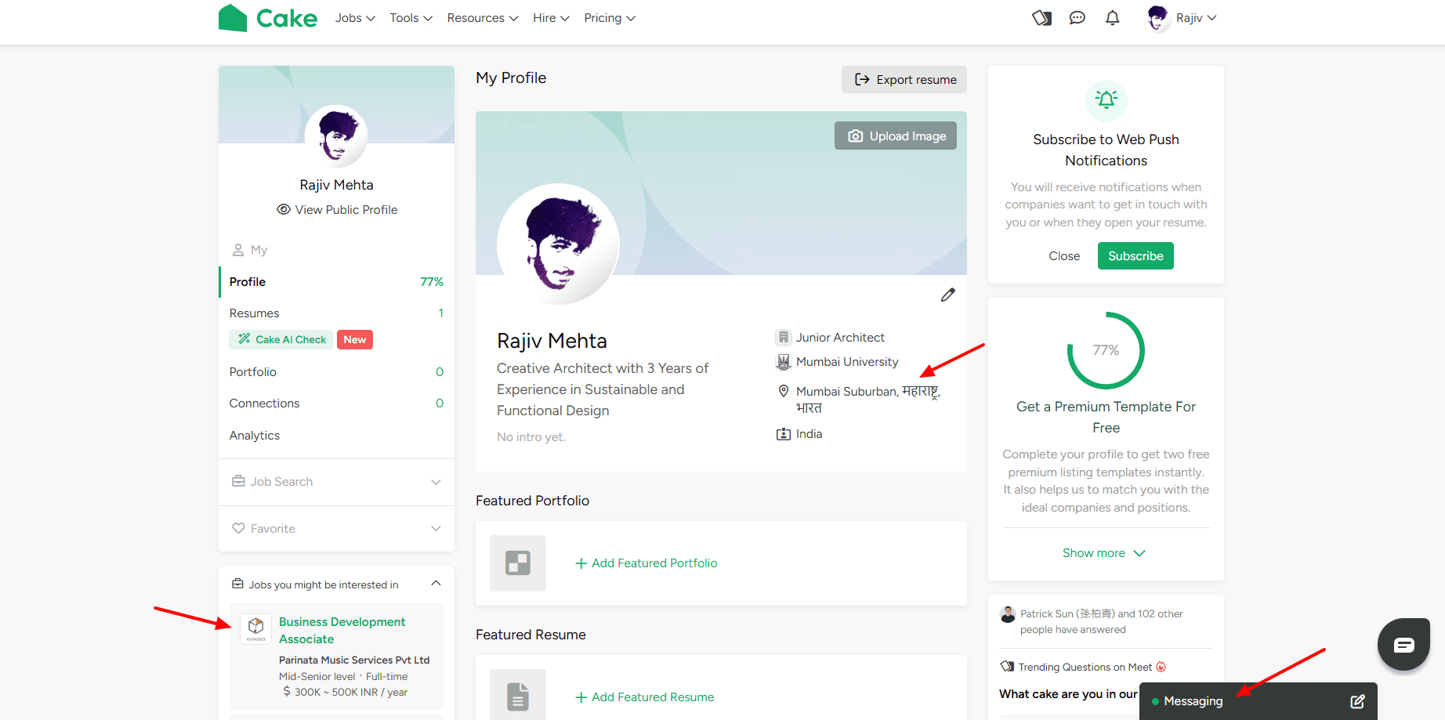The width and height of the screenshot is (1445, 720).
Task: Open View Public Profile eye link
Action: [337, 209]
